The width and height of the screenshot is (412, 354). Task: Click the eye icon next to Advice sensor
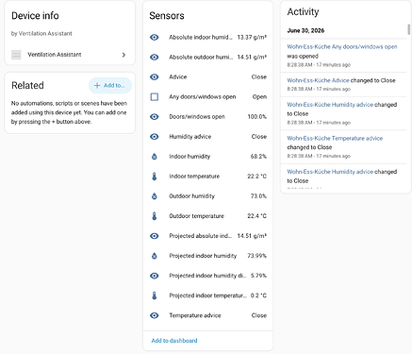[x=154, y=76]
